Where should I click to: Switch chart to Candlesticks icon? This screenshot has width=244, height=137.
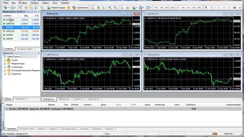point(98,8)
